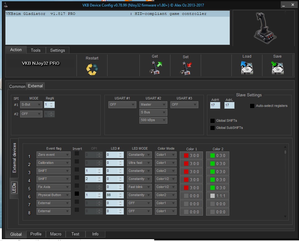Switch to the Global bottom tab
Viewport: 299px width, 241px height.
16,234
